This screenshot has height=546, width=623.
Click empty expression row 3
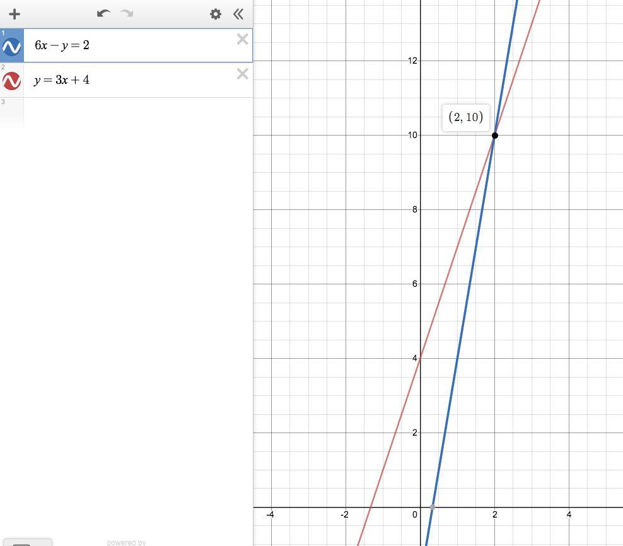pyautogui.click(x=126, y=112)
